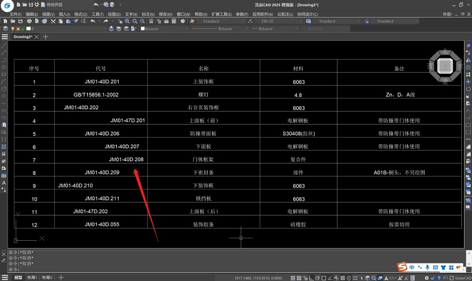Image resolution: width=472 pixels, height=281 pixels.
Task: Click the Zoom realtime magnifier icon
Action: click(x=127, y=21)
